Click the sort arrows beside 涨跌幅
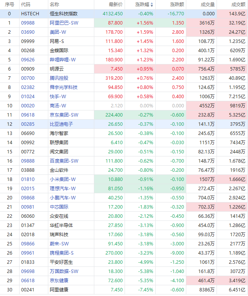248x296 pixels. (151, 5)
